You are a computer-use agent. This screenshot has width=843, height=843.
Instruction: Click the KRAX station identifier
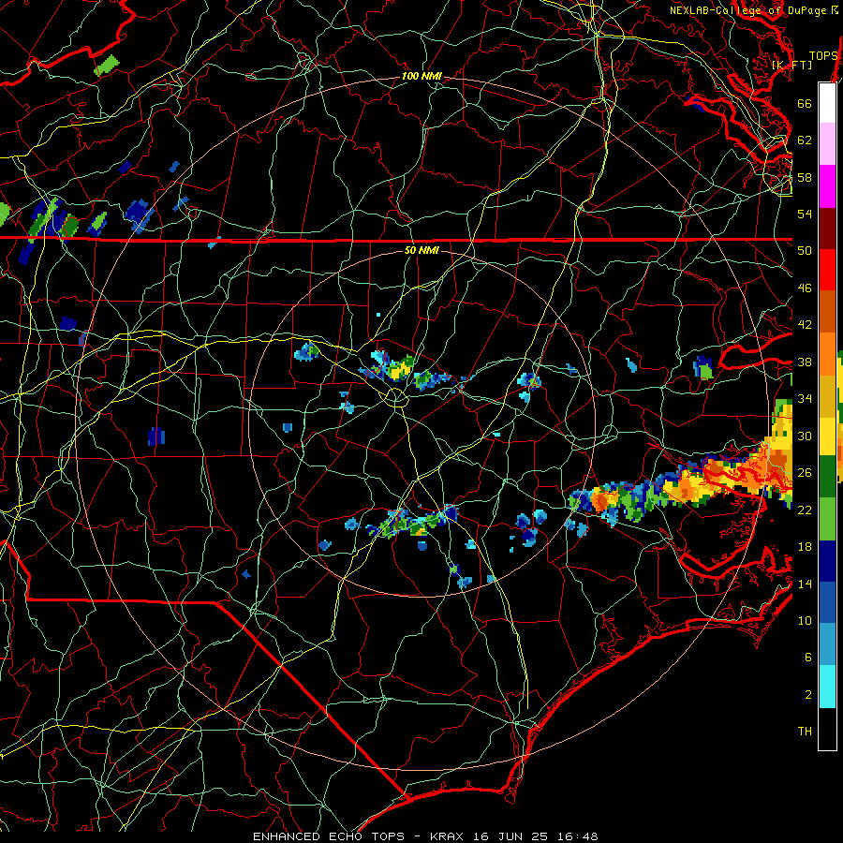(446, 836)
